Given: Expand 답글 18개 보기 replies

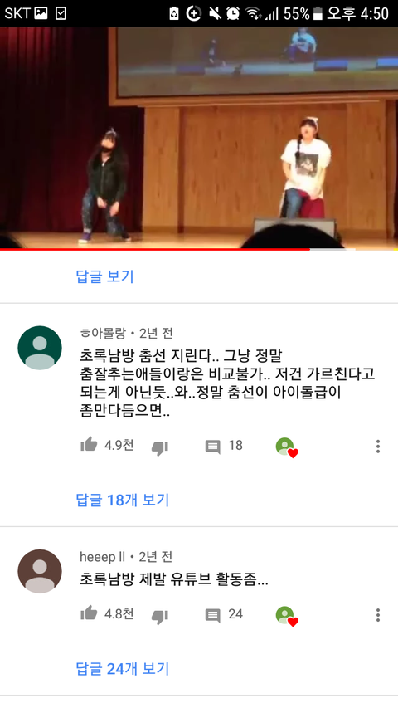Looking at the screenshot, I should click(123, 500).
